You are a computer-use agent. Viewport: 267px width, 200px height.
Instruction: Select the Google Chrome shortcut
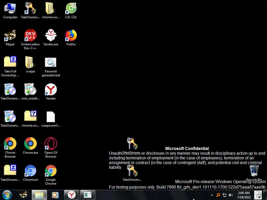(x=51, y=175)
